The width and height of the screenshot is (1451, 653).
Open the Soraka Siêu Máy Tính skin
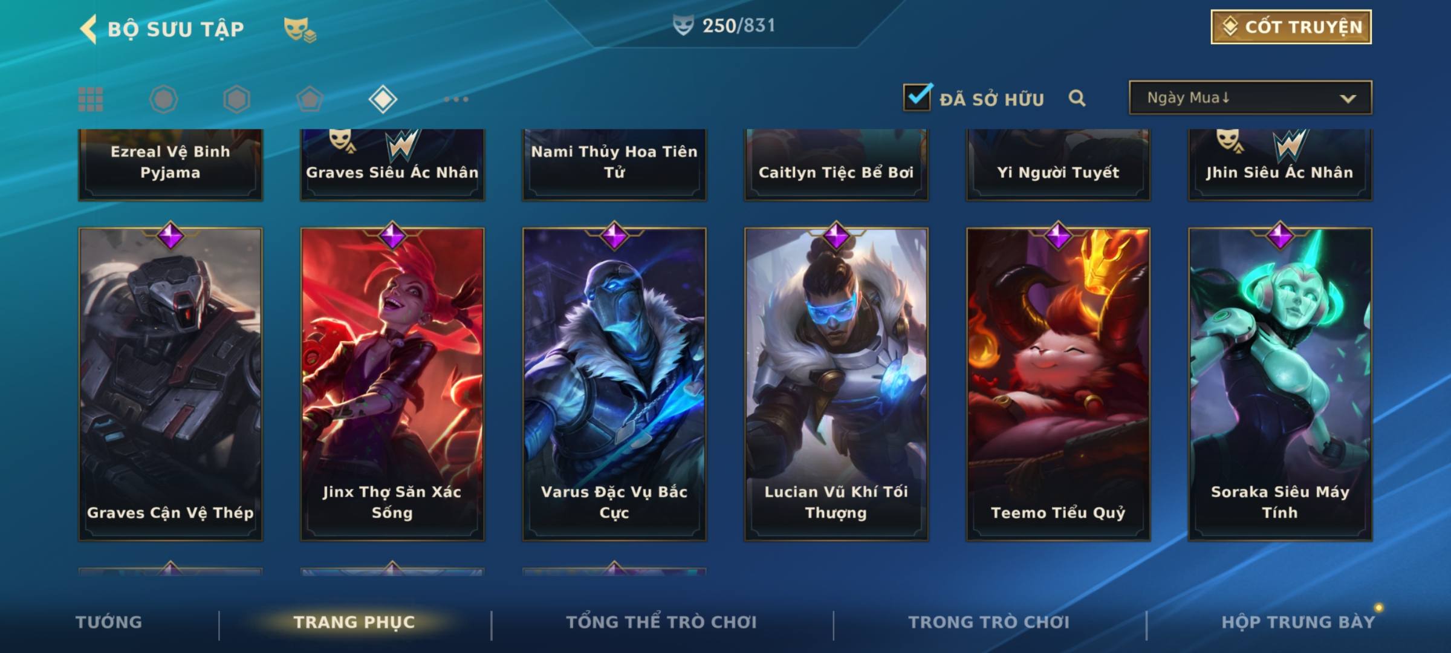tap(1280, 384)
